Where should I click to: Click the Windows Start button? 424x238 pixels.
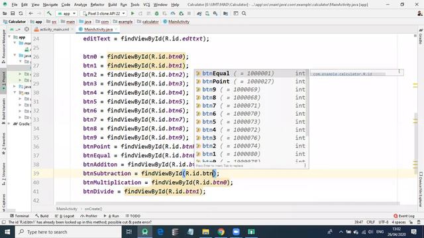click(x=7, y=232)
